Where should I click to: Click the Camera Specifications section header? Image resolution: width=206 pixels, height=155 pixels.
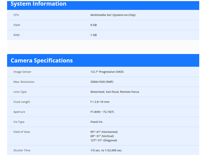(42, 60)
